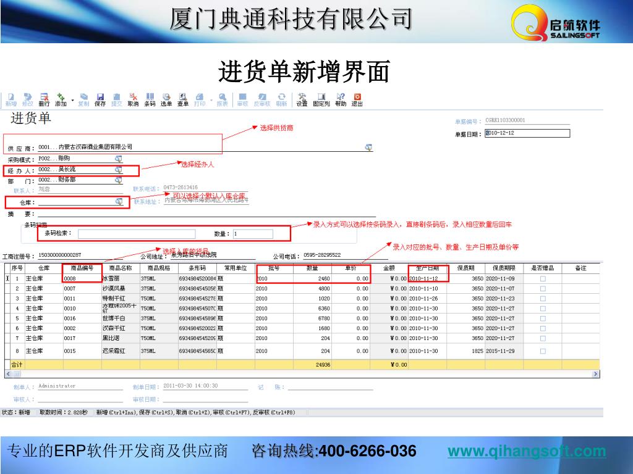The image size is (633, 474).
Task: Save the document with 保存 icon
Action: (100, 99)
